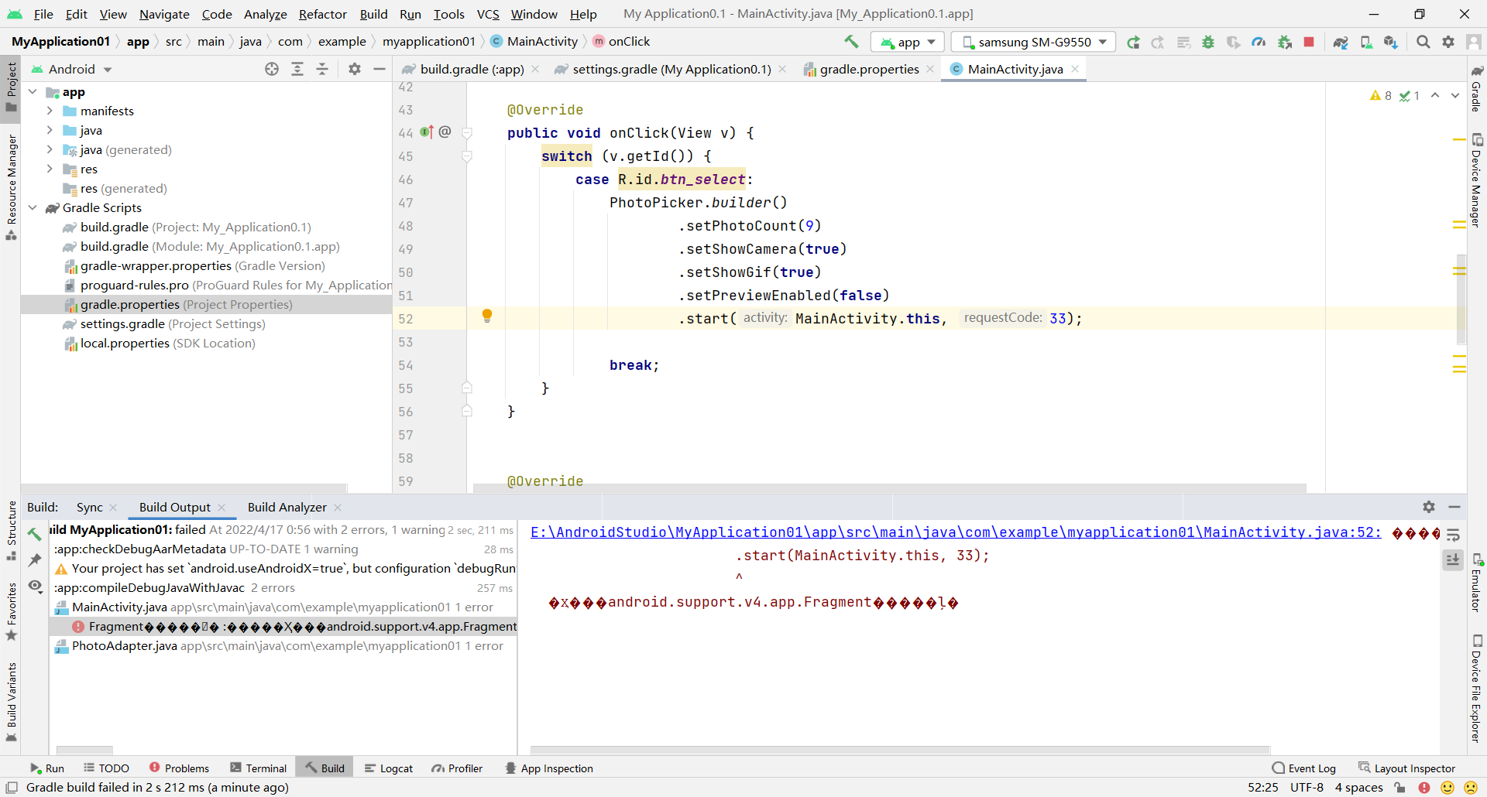Viewport: 1487px width, 797px height.
Task: Open the samsung SM-G9550 device dropdown
Action: click(1033, 42)
